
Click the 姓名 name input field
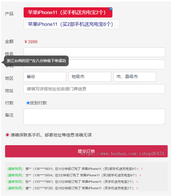click(x=94, y=52)
